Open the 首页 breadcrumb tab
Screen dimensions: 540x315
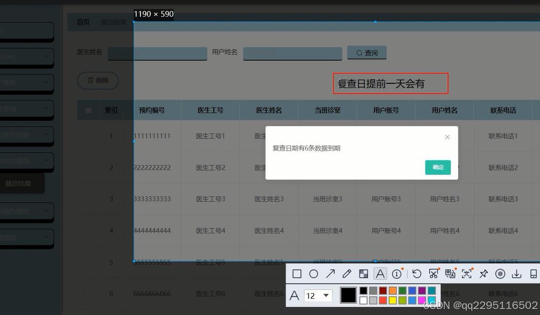[83, 22]
